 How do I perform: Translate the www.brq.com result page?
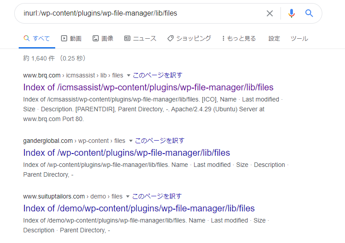coord(158,75)
